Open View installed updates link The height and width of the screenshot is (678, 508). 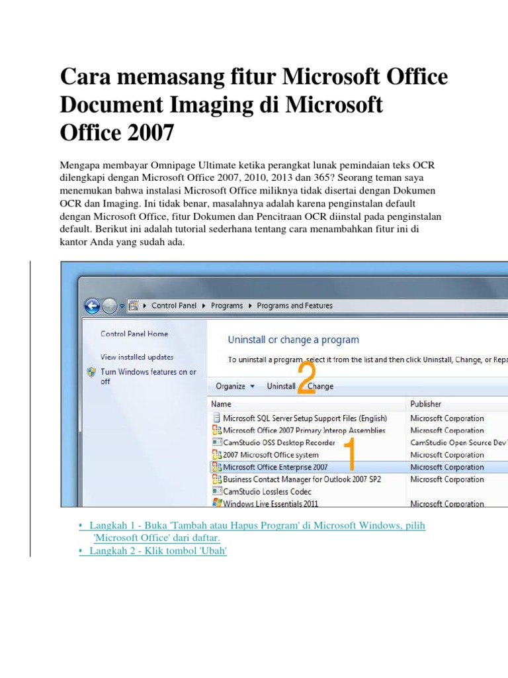click(x=137, y=357)
